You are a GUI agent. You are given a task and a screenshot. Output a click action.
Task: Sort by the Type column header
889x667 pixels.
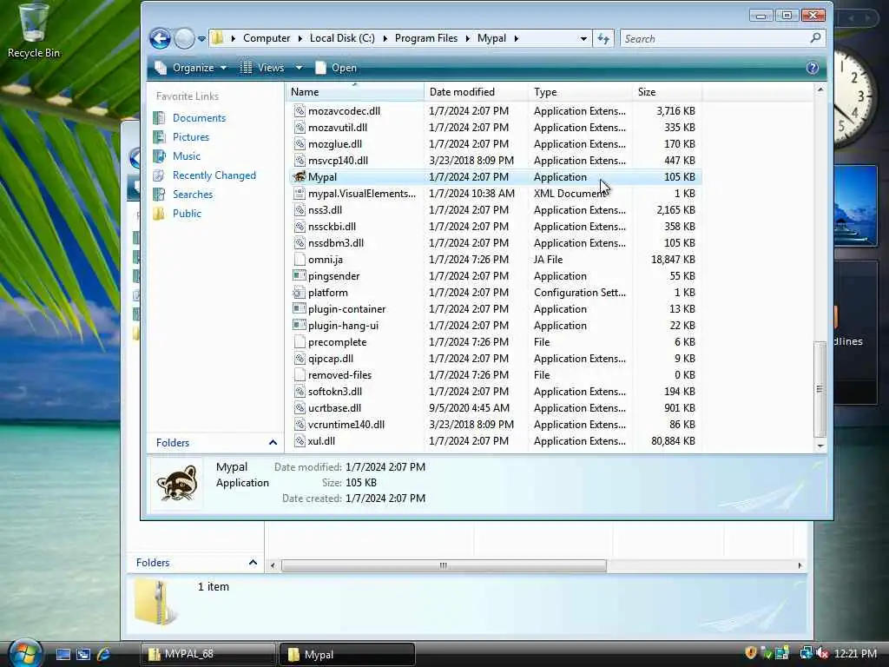pos(580,92)
